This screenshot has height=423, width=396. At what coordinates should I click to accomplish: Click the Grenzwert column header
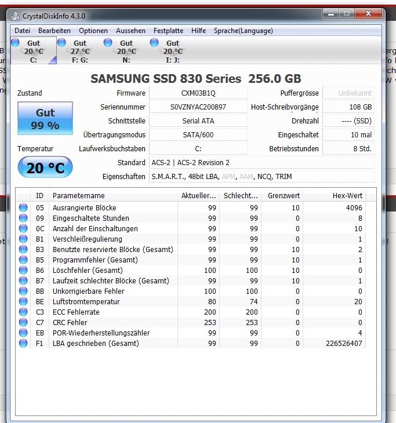click(x=282, y=196)
